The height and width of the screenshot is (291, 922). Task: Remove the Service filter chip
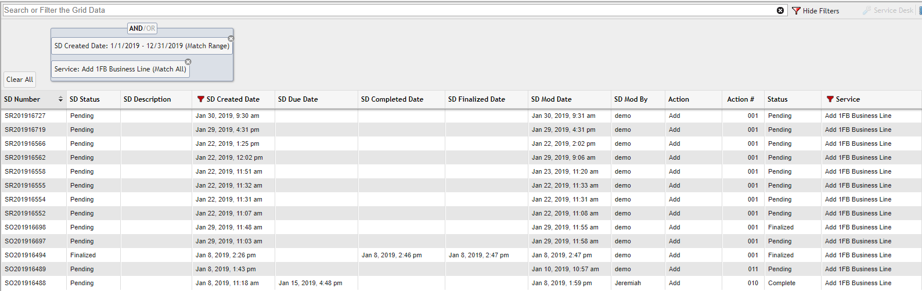point(188,62)
